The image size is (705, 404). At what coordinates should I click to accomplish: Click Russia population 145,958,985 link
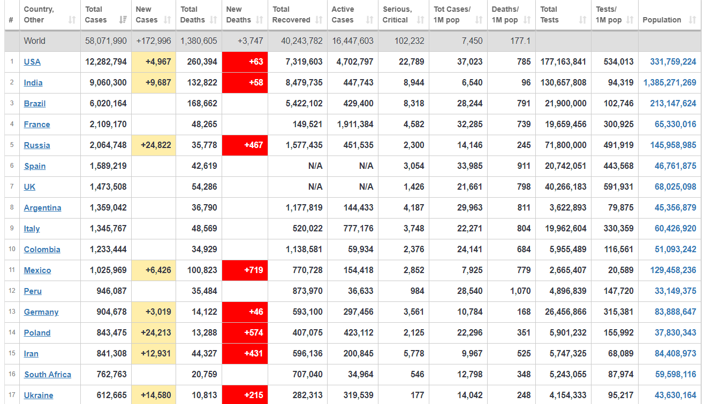tap(673, 145)
